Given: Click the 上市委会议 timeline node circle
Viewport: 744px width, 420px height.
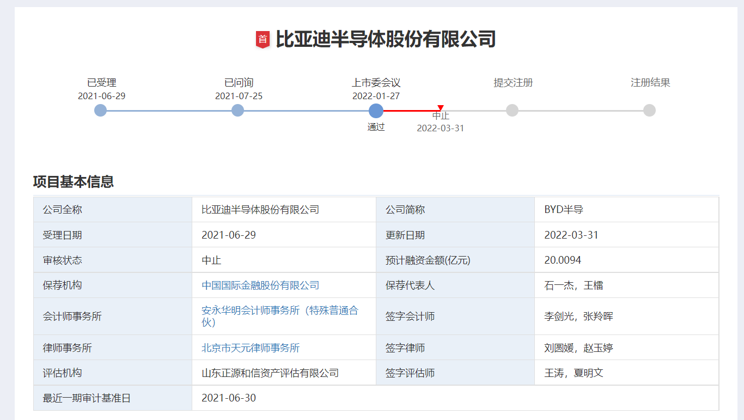Looking at the screenshot, I should pyautogui.click(x=376, y=111).
